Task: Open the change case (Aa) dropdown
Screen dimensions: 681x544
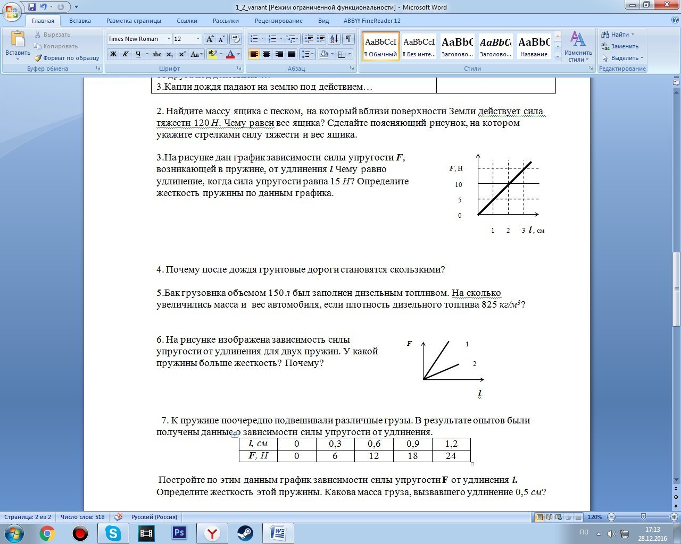Action: point(196,54)
